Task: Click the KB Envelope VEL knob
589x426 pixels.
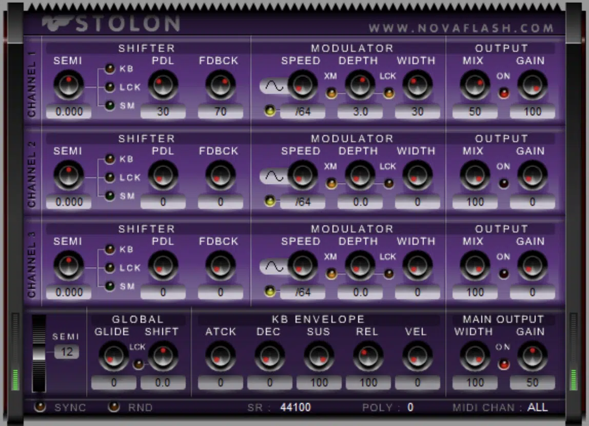Action: coord(417,356)
